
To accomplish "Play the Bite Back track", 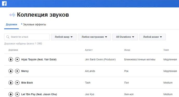I will point(17,83).
